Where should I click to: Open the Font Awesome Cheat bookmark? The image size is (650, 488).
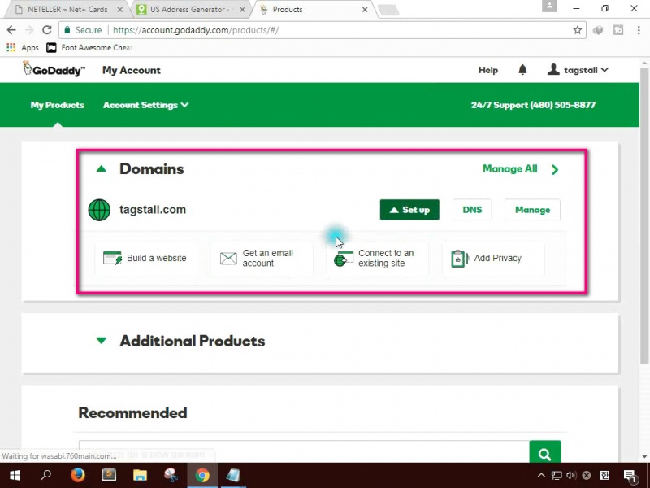coord(89,48)
